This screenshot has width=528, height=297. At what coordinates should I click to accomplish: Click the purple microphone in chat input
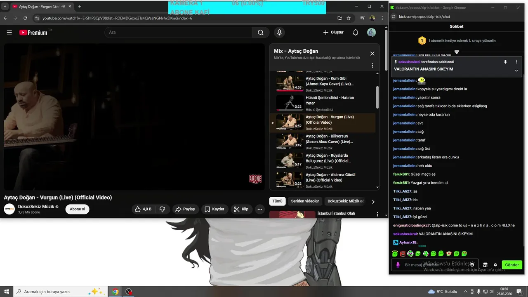tap(398, 265)
